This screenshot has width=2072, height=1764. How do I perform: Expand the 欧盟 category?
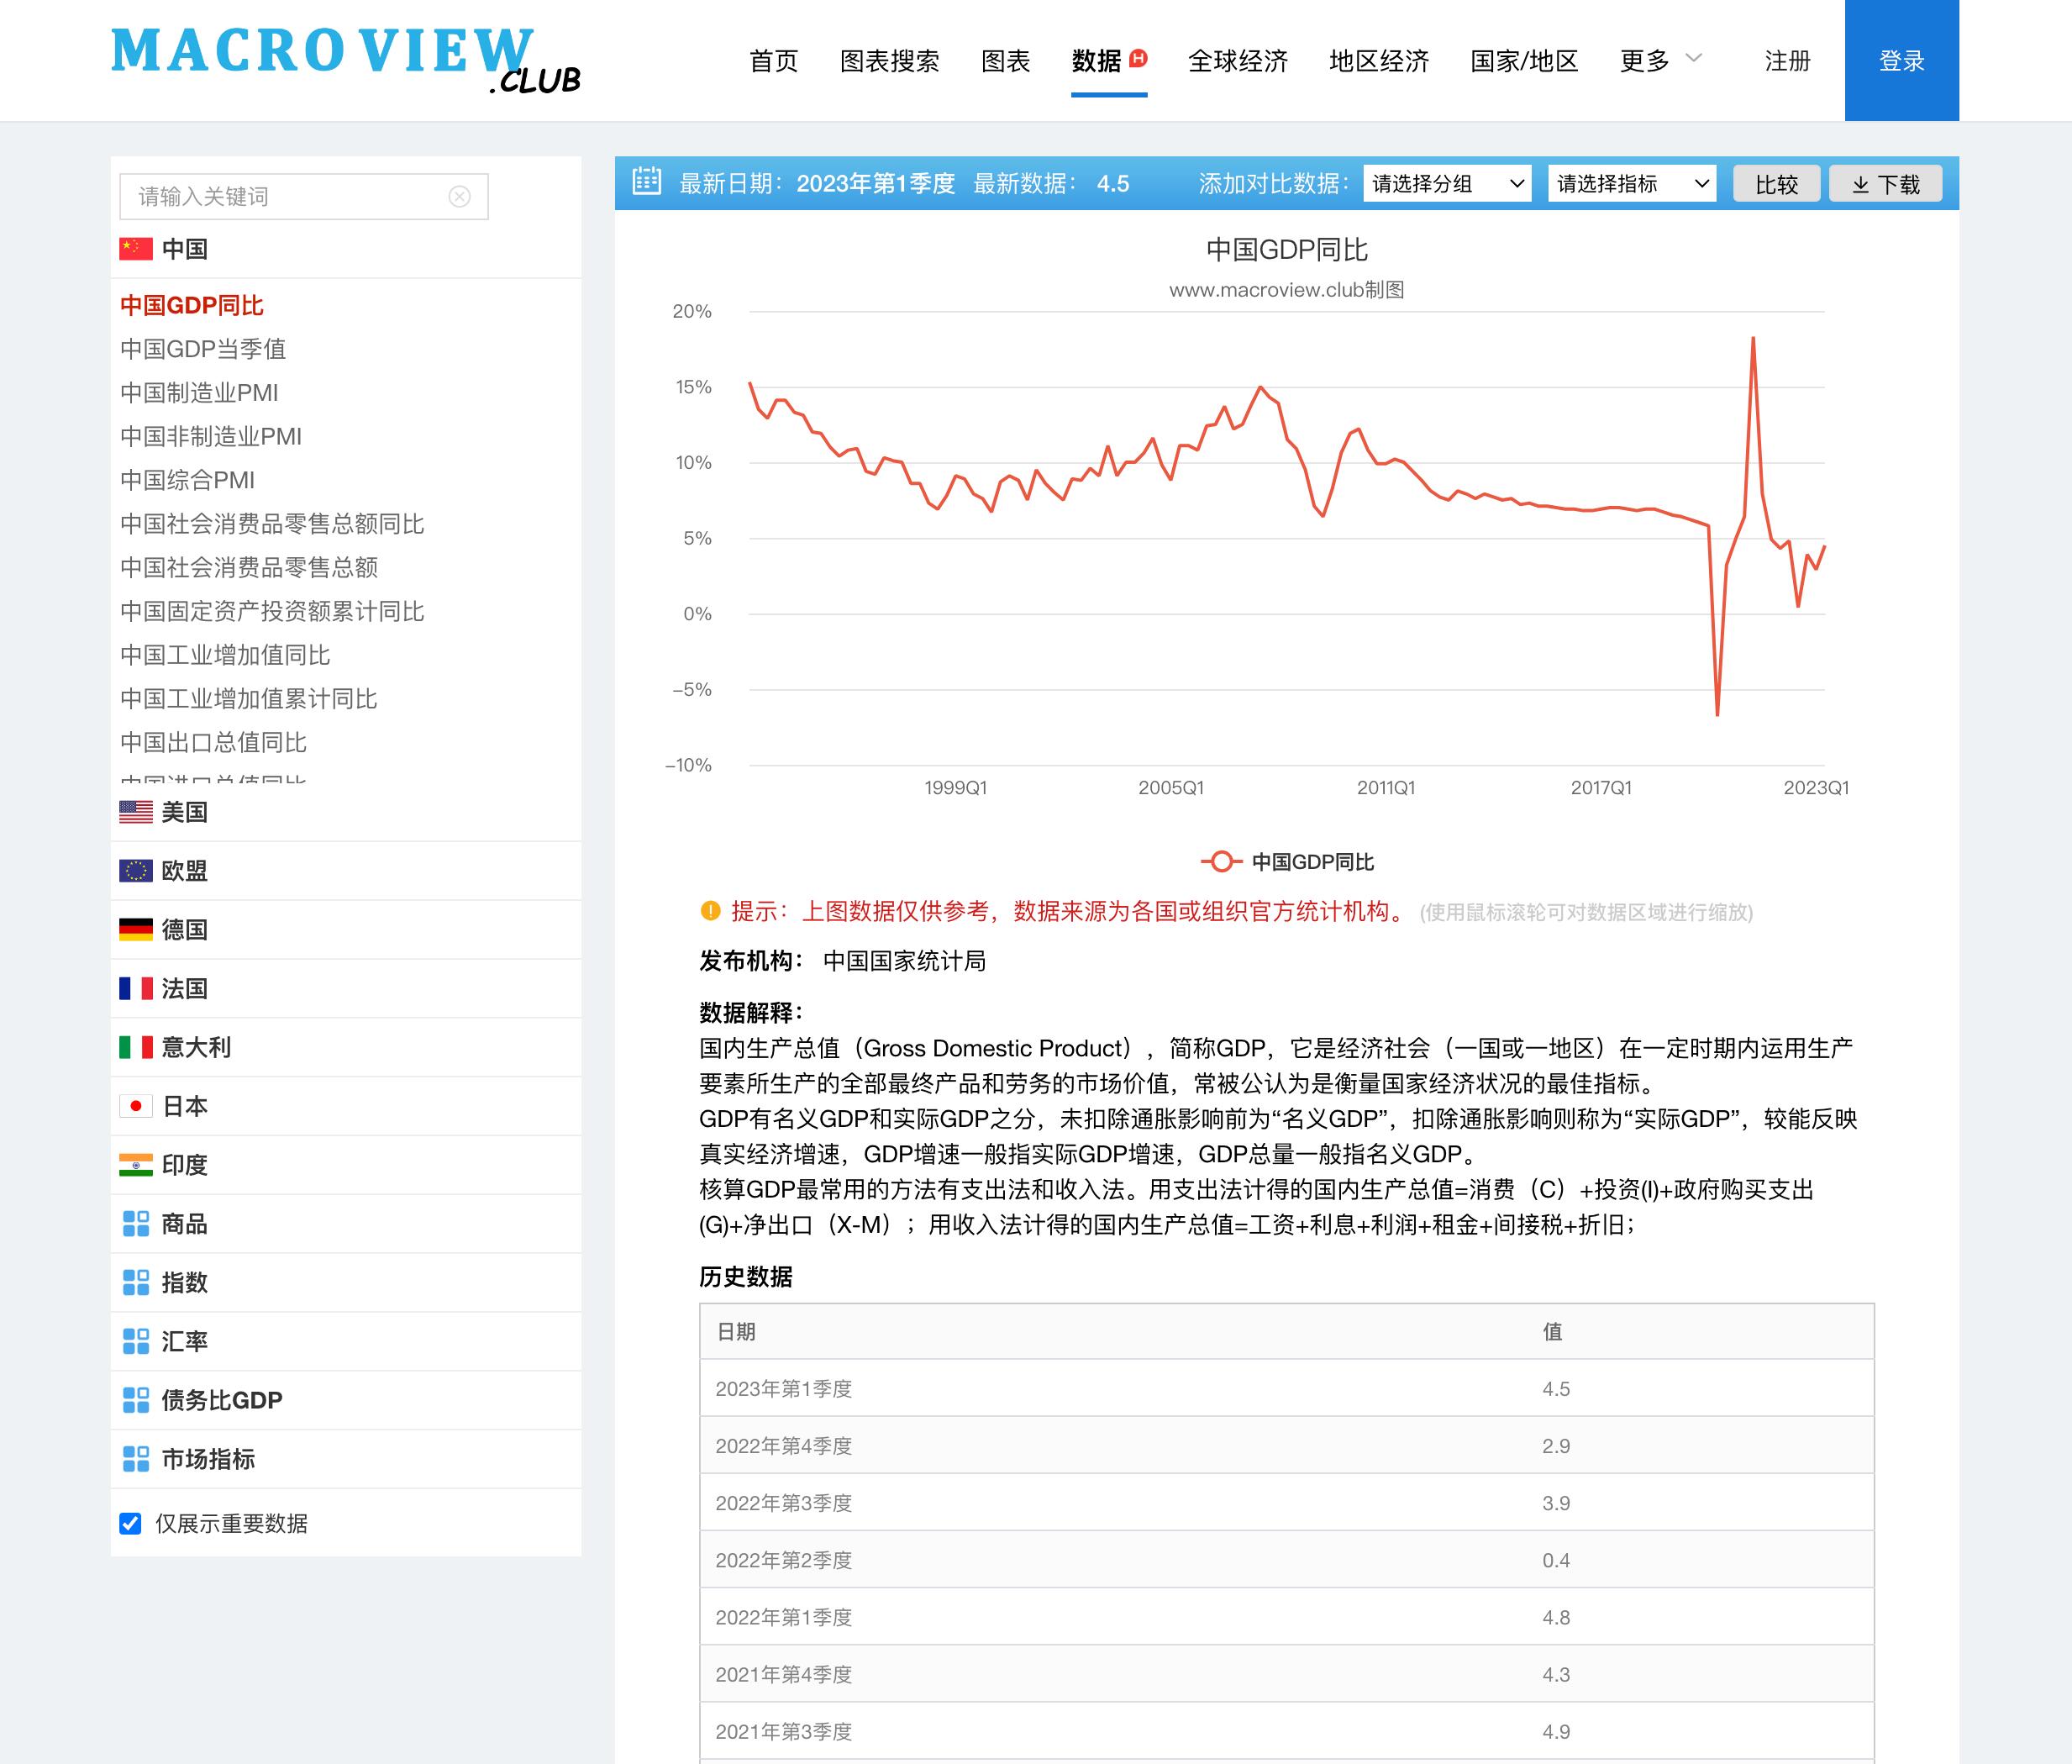tap(185, 871)
